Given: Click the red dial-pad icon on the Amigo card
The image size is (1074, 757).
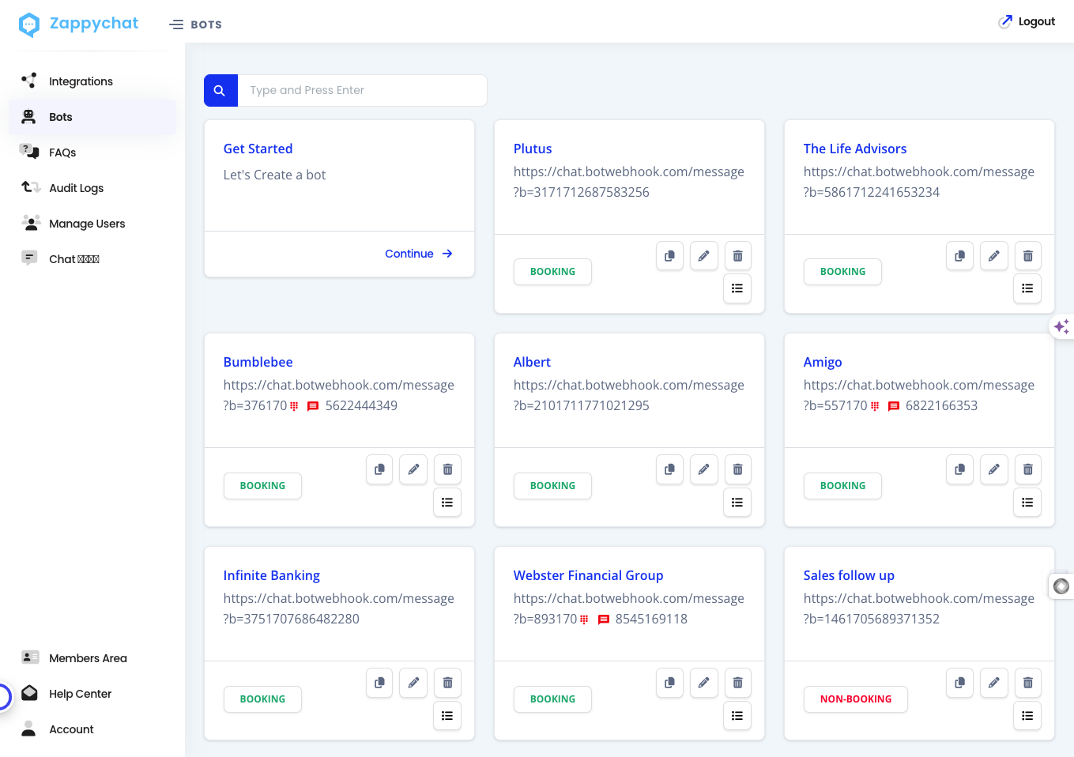Looking at the screenshot, I should [x=875, y=406].
